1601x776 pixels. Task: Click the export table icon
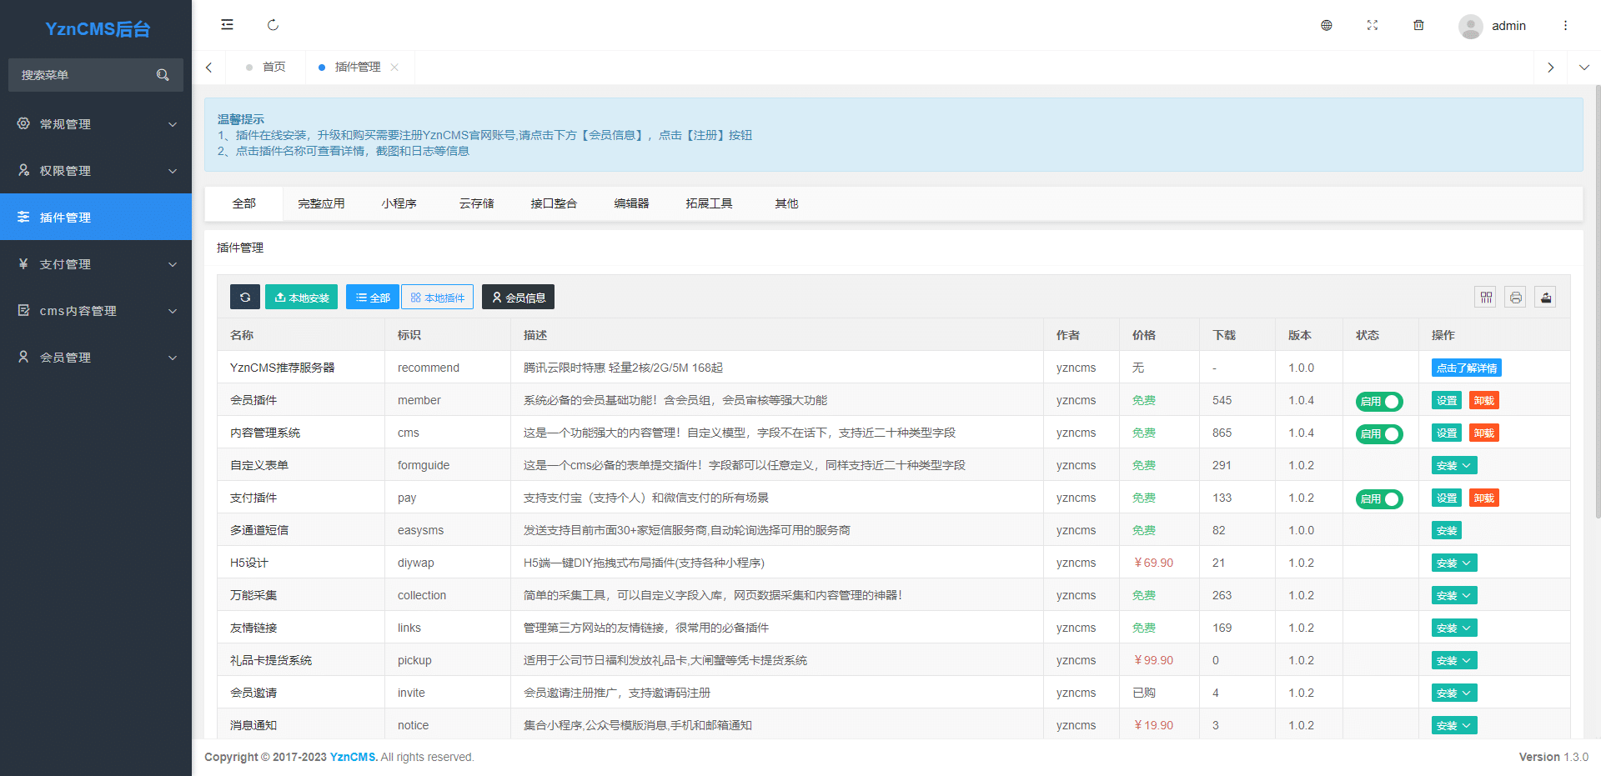pos(1546,297)
